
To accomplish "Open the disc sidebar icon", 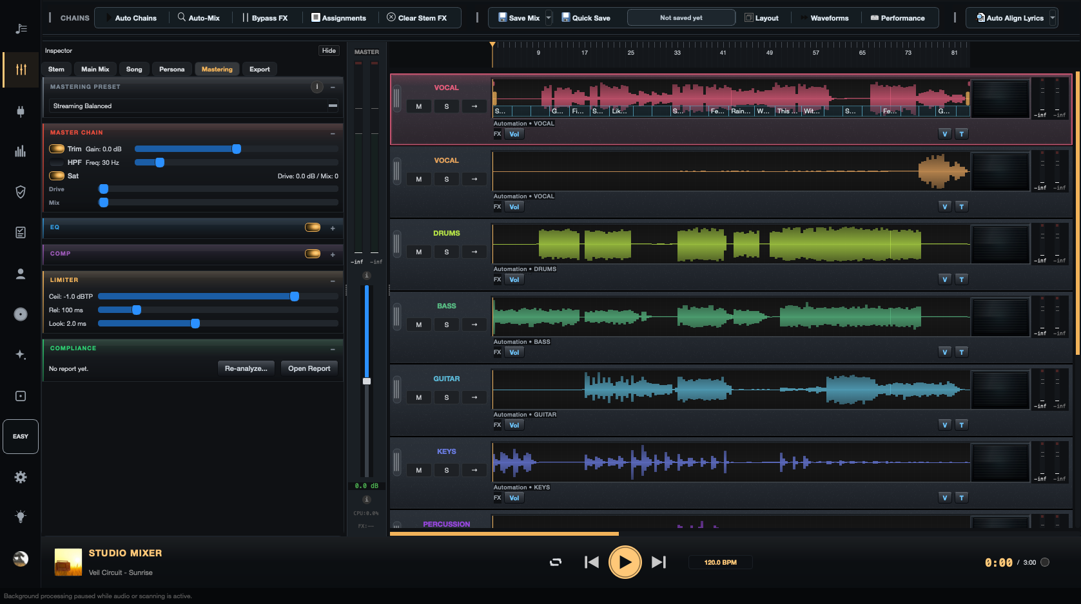I will tap(21, 314).
